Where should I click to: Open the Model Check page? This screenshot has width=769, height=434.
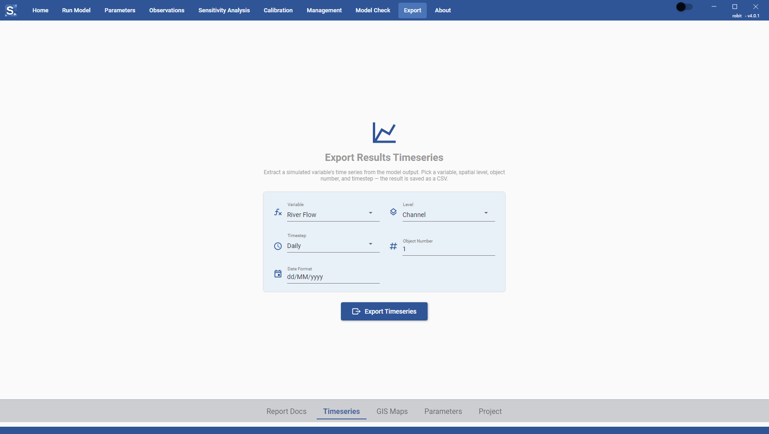(x=373, y=10)
